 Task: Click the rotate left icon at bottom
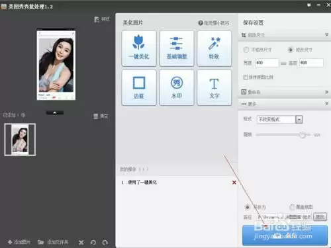[93, 243]
